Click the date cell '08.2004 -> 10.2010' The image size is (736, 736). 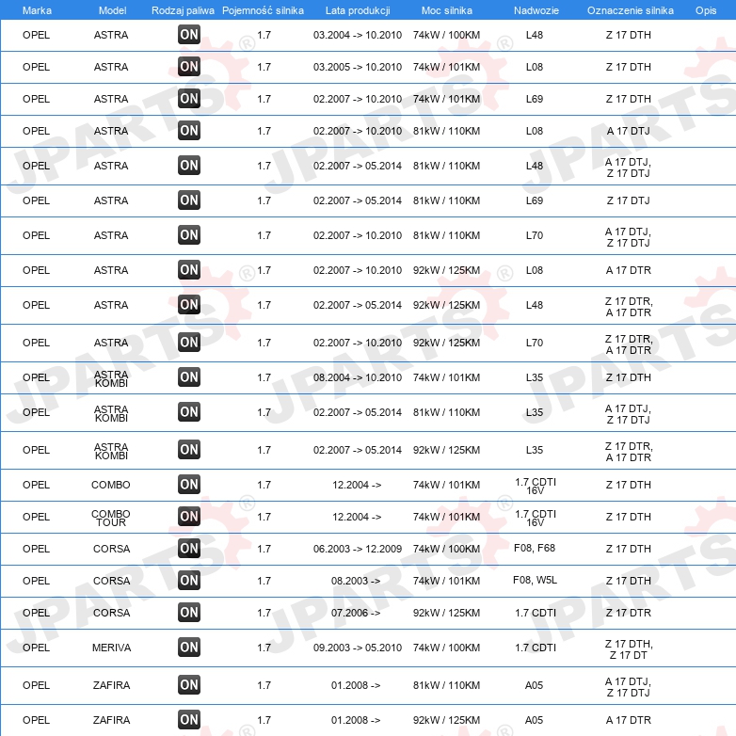(x=358, y=377)
